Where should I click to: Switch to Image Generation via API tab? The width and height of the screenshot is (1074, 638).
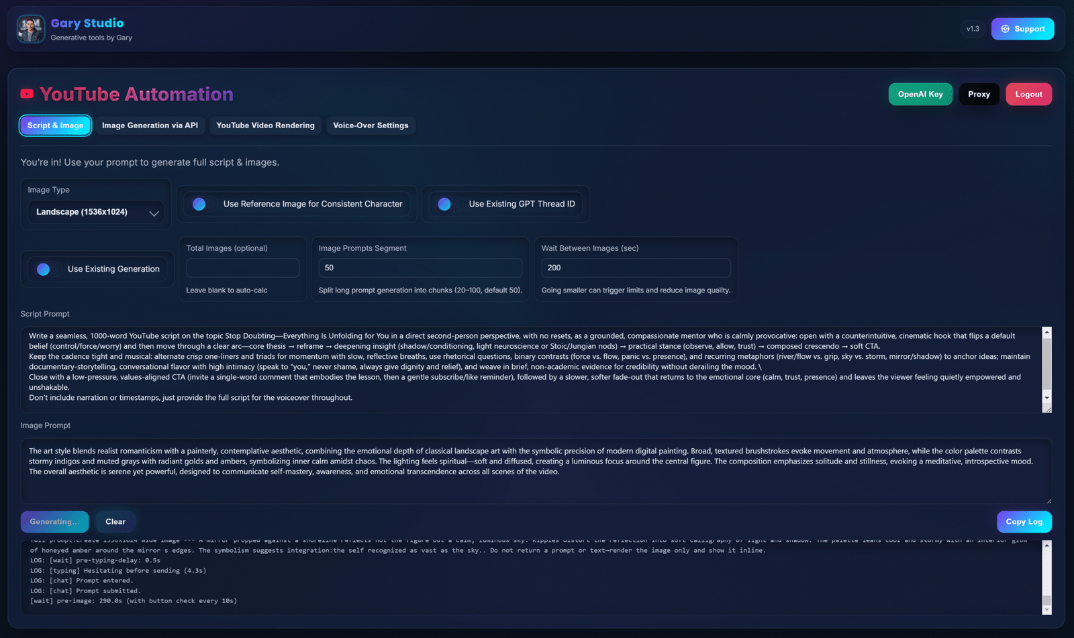point(150,125)
